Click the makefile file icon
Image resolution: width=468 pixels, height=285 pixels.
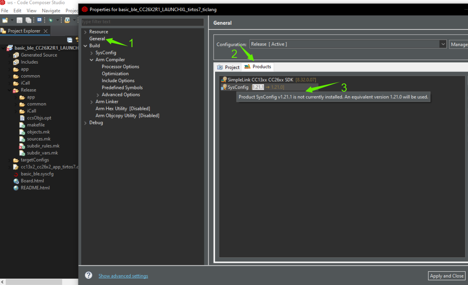pos(22,125)
